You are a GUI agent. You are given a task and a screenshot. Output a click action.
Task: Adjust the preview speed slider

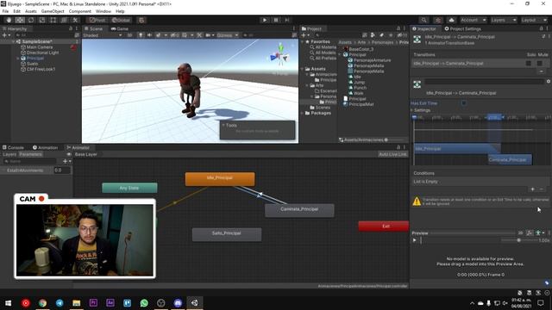519,240
